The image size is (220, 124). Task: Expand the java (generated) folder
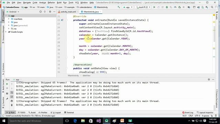coord(9,25)
